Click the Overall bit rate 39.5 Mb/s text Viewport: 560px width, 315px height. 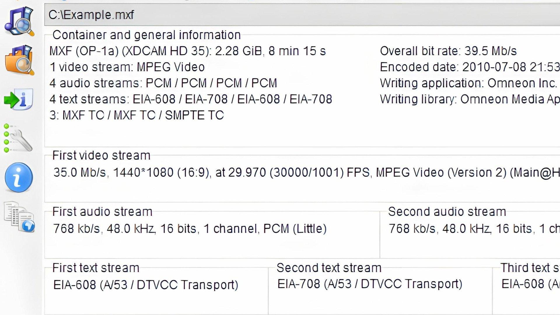click(x=448, y=51)
